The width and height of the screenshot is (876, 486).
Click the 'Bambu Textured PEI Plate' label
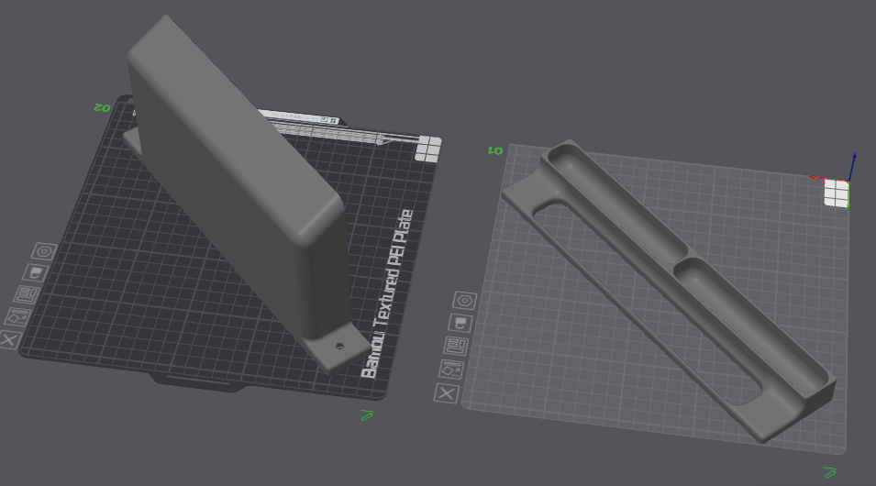coord(387,293)
